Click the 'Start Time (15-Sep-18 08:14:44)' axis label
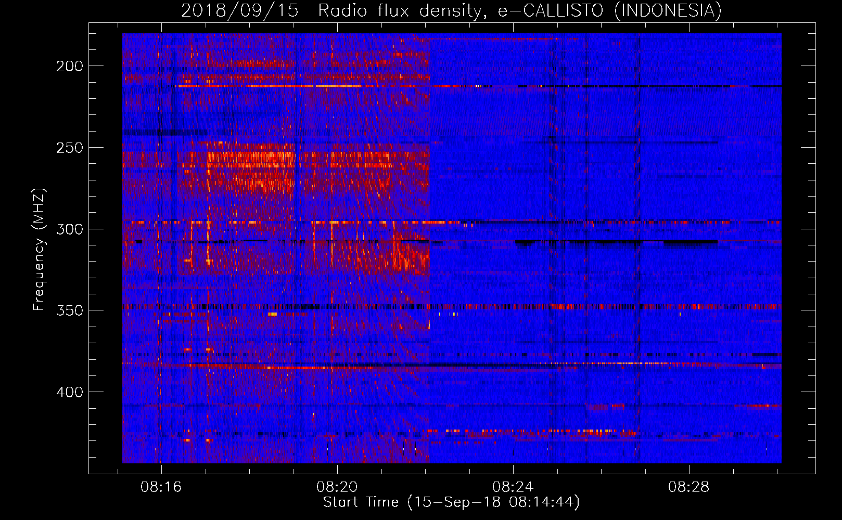 pyautogui.click(x=451, y=502)
